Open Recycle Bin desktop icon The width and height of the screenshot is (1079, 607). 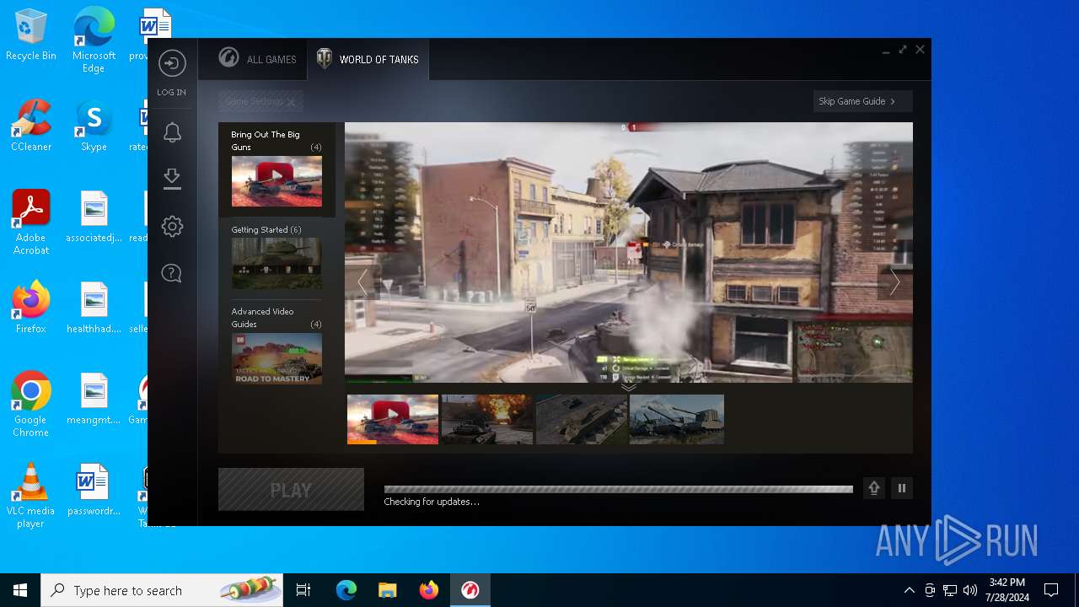(31, 35)
